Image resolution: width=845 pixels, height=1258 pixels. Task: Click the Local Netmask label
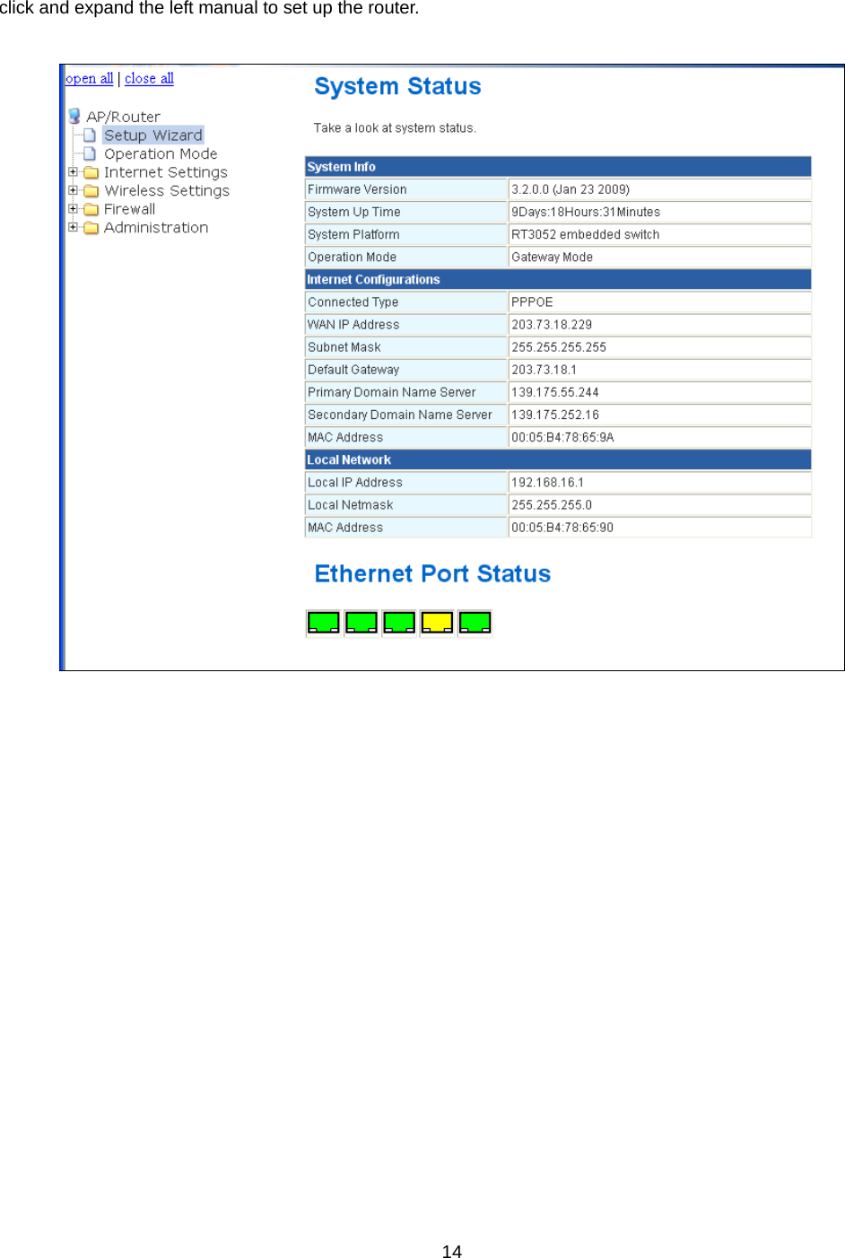click(351, 504)
